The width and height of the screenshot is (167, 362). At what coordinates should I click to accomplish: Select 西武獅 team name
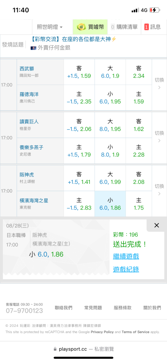point(27,68)
